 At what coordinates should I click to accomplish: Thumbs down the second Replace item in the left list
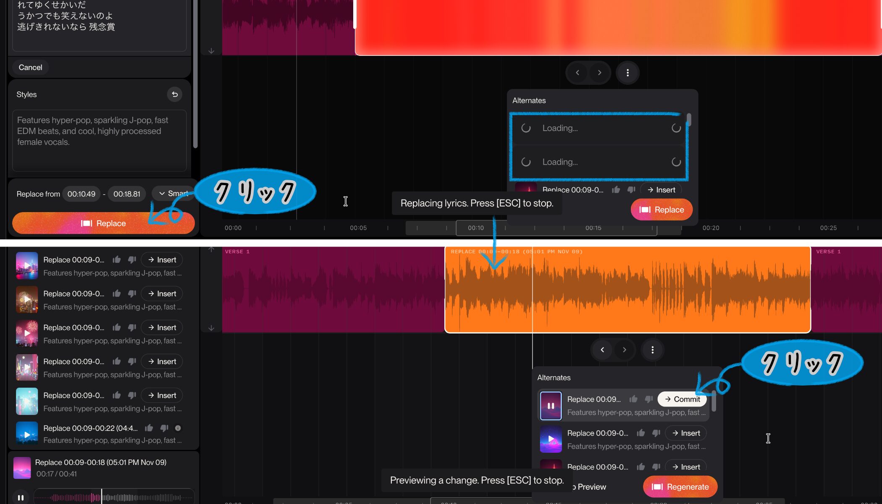(x=132, y=294)
